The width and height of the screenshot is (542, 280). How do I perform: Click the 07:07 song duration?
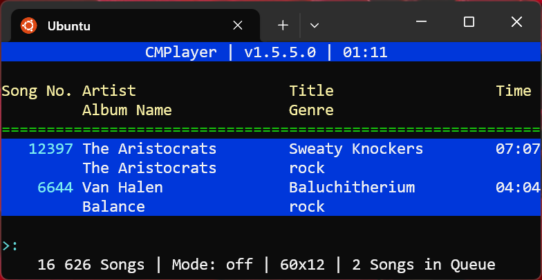point(518,149)
